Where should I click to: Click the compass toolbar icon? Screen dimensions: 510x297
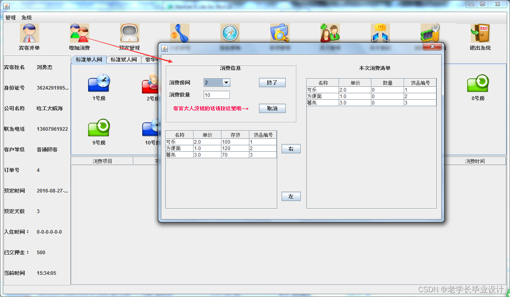tap(230, 33)
